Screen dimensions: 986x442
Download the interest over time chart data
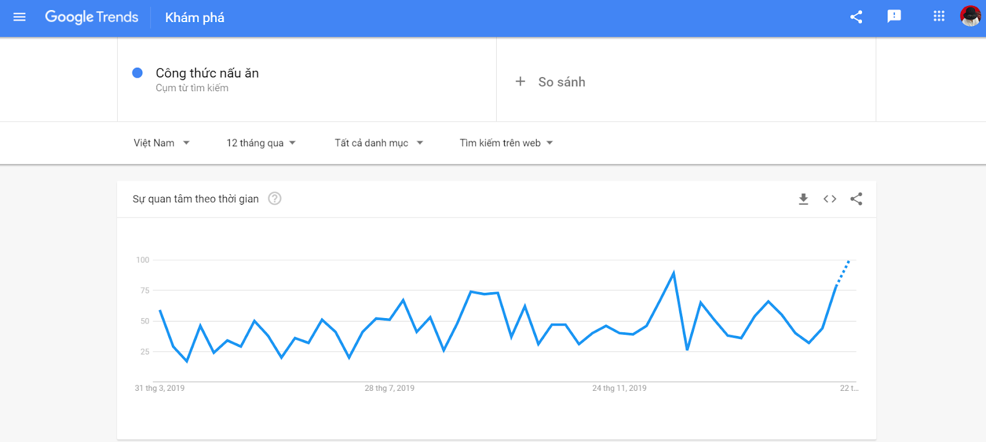coord(804,199)
